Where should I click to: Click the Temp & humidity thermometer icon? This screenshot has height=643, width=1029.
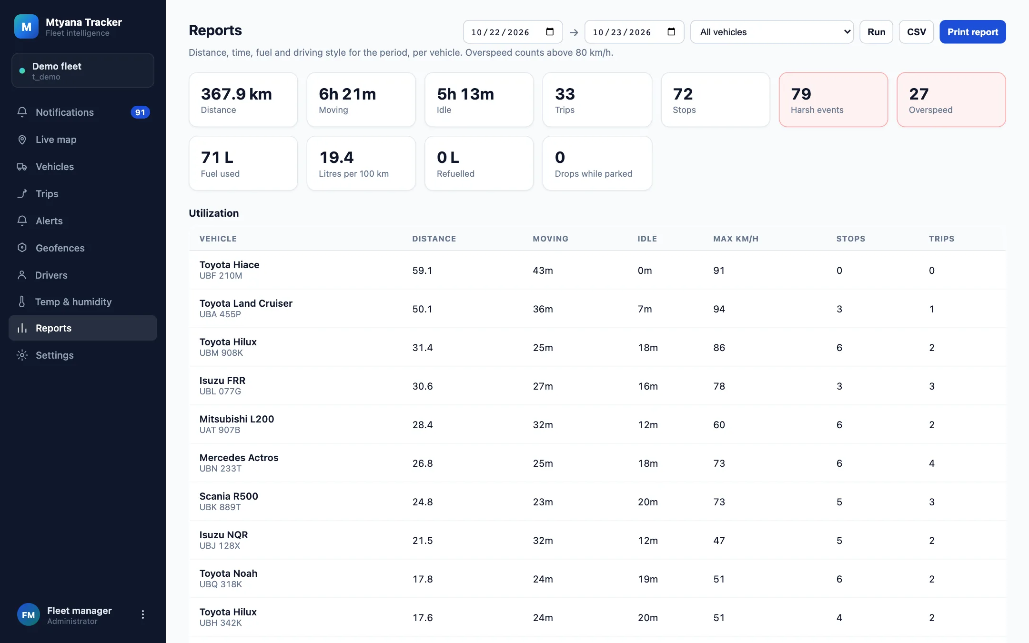[22, 301]
